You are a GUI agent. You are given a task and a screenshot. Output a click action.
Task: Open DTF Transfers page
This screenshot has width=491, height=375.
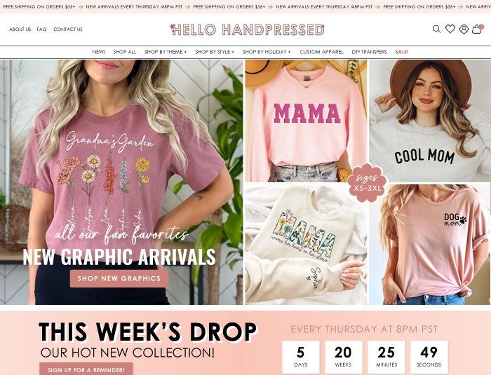pyautogui.click(x=369, y=52)
